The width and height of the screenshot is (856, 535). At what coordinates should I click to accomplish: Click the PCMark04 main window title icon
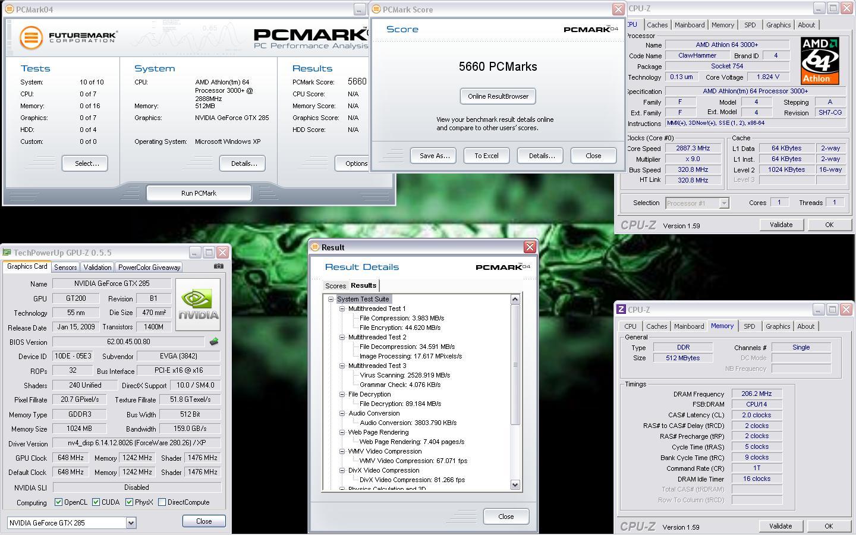coord(10,10)
